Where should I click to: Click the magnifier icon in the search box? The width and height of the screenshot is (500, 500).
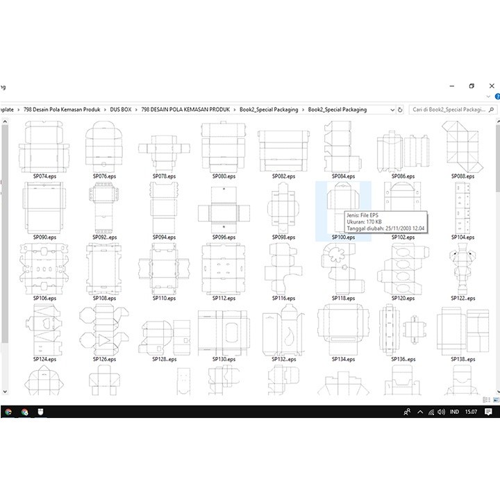[x=492, y=110]
